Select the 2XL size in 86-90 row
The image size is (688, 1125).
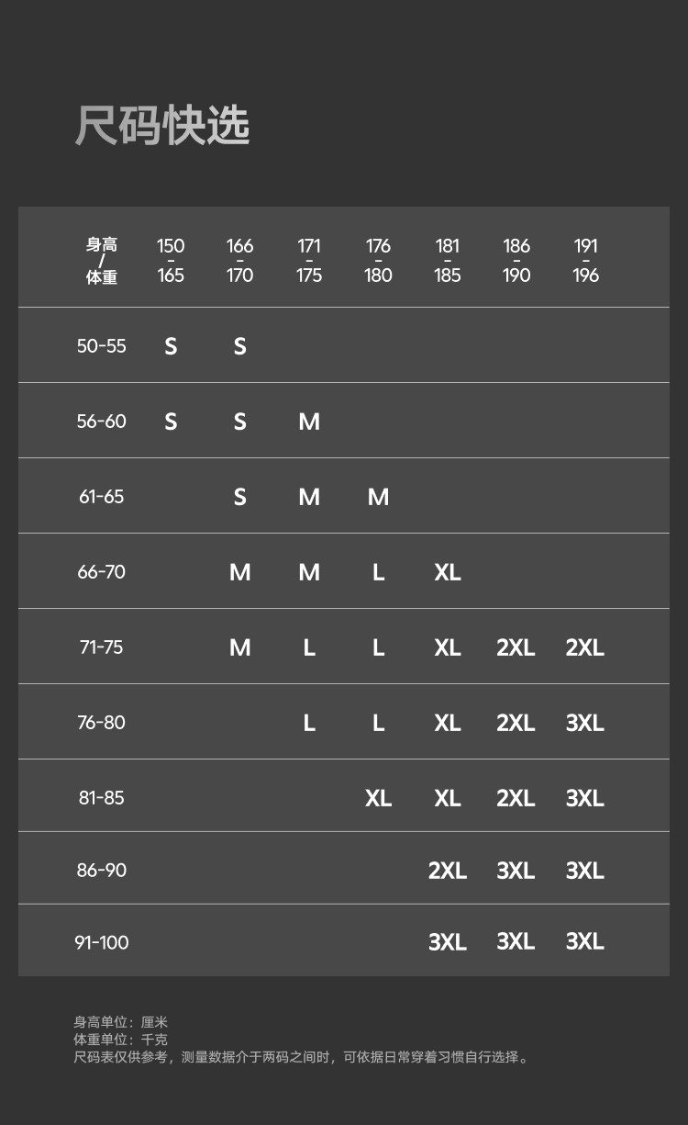tap(448, 871)
